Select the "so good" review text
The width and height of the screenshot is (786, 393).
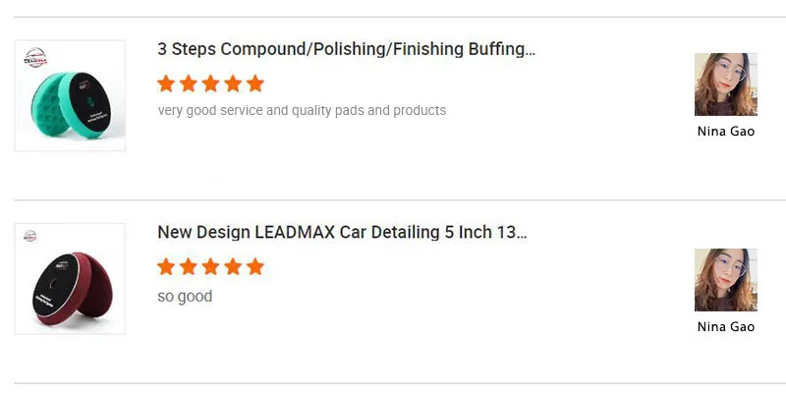[x=185, y=296]
